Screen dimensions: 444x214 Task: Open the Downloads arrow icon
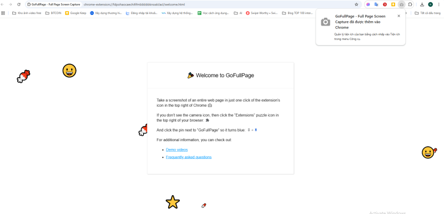click(422, 4)
